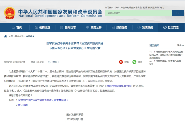Click the newspaper icon beside 新闻动态
The image size is (186, 126).
(62, 27)
